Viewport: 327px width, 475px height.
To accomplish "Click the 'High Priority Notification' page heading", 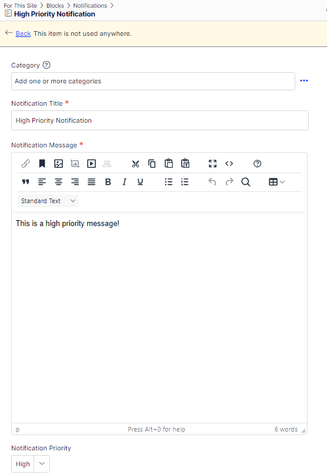I will click(55, 14).
